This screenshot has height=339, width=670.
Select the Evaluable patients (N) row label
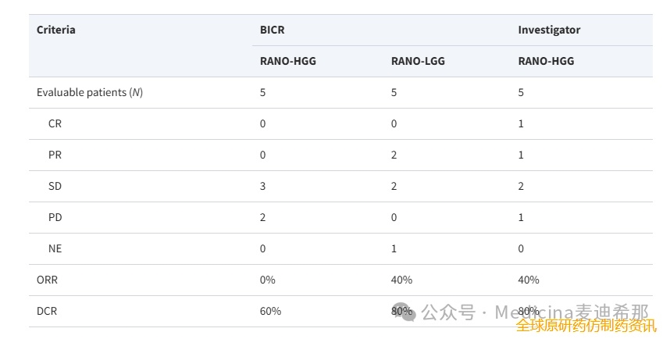90,92
